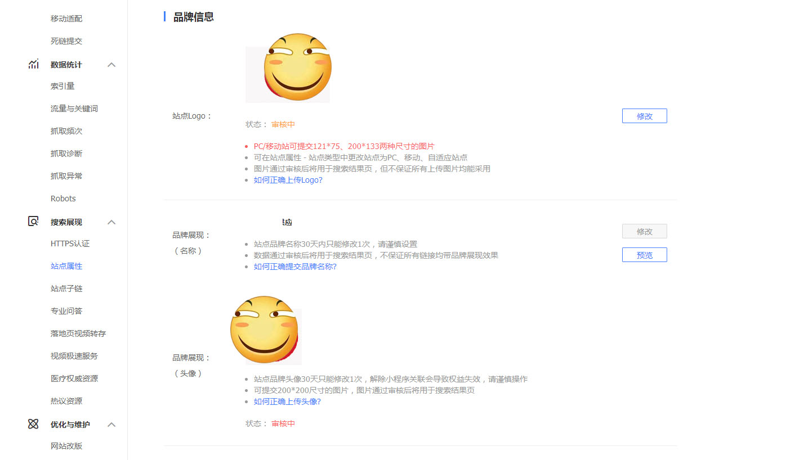This screenshot has width=786, height=460.
Task: Click the red PC/移动站可提交121*75 note
Action: pyautogui.click(x=344, y=146)
